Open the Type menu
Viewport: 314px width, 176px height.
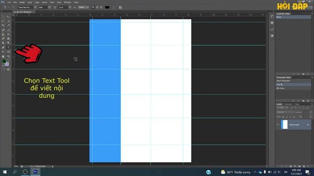37,2
